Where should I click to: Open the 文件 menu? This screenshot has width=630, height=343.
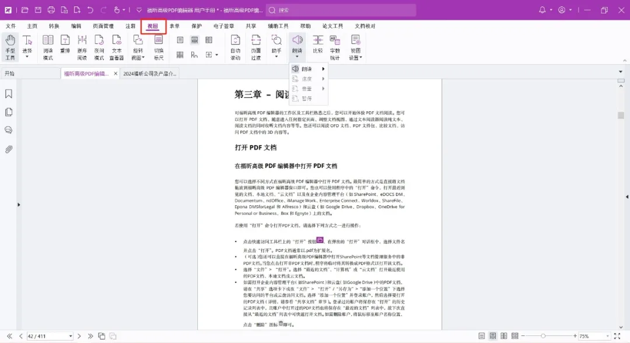pos(11,26)
